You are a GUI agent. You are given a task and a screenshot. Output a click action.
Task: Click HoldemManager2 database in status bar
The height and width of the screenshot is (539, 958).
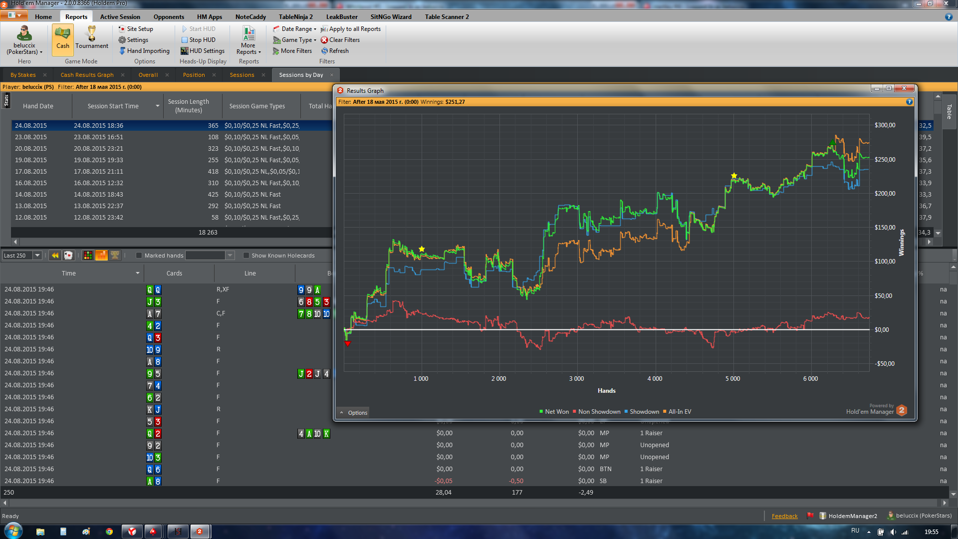tap(848, 516)
